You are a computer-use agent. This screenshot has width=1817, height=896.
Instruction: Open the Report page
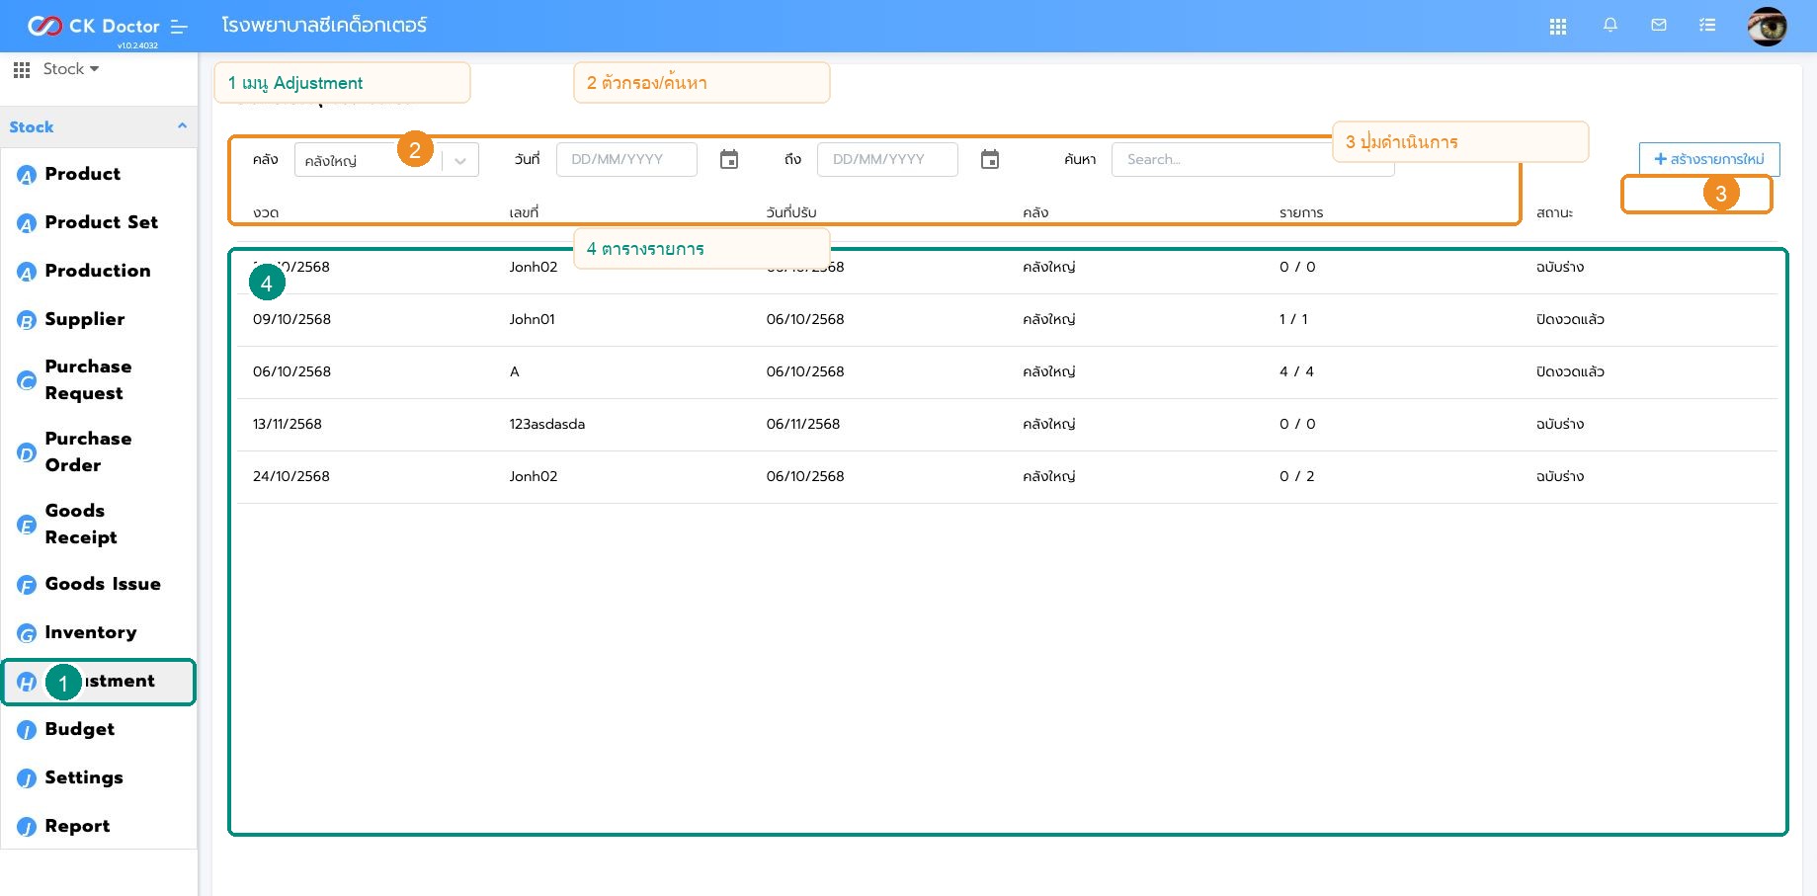click(77, 826)
